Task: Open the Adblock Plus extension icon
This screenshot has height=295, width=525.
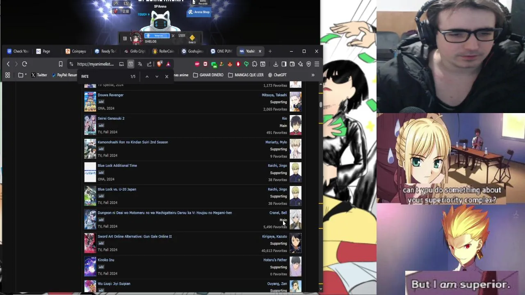Action: click(x=197, y=64)
